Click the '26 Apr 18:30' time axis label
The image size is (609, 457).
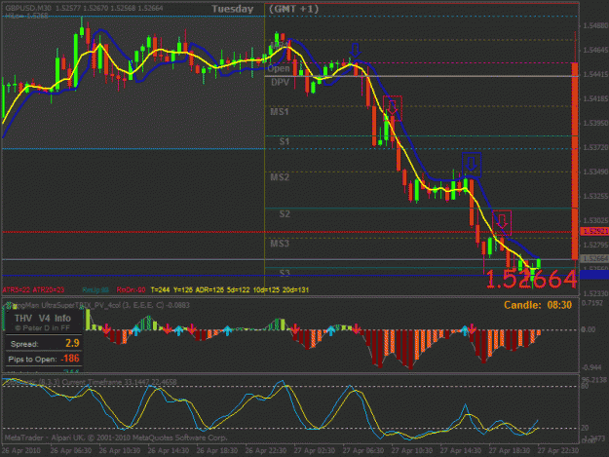point(217,451)
